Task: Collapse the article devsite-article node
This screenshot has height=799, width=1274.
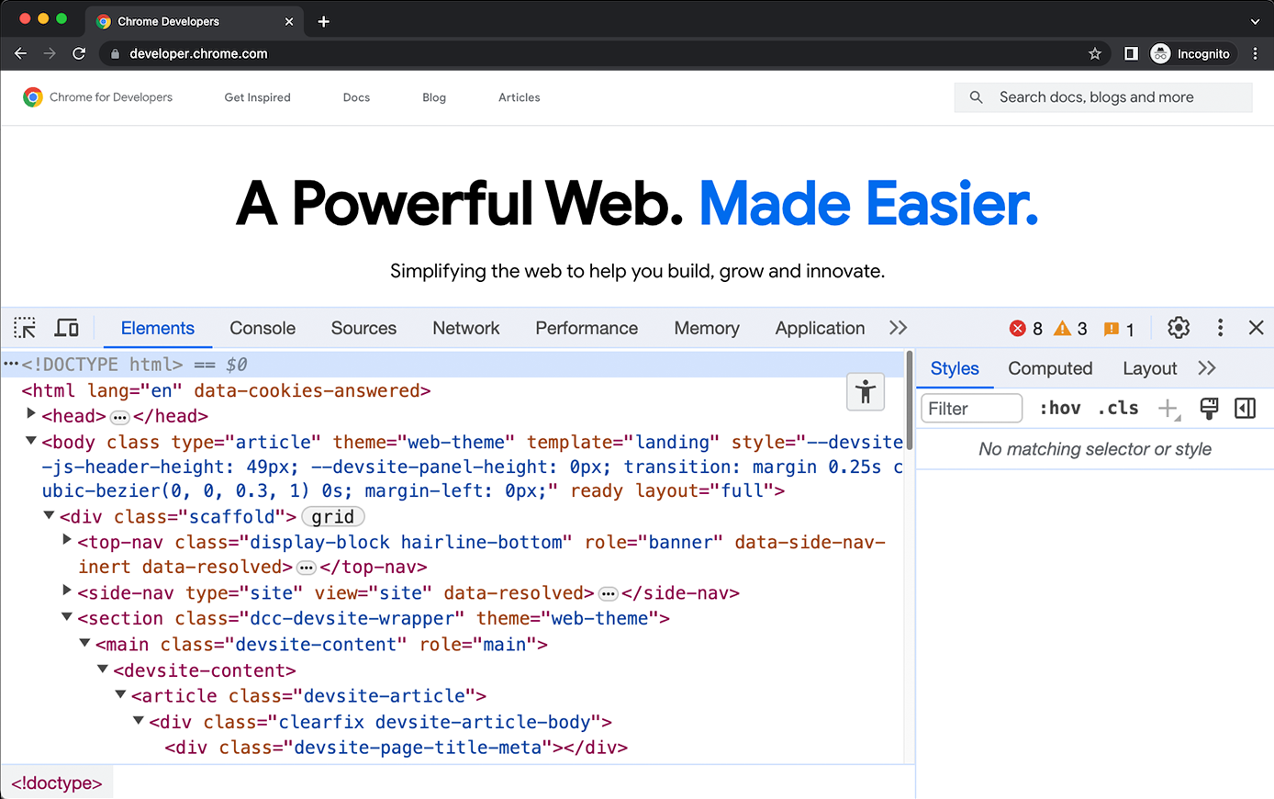Action: point(120,694)
